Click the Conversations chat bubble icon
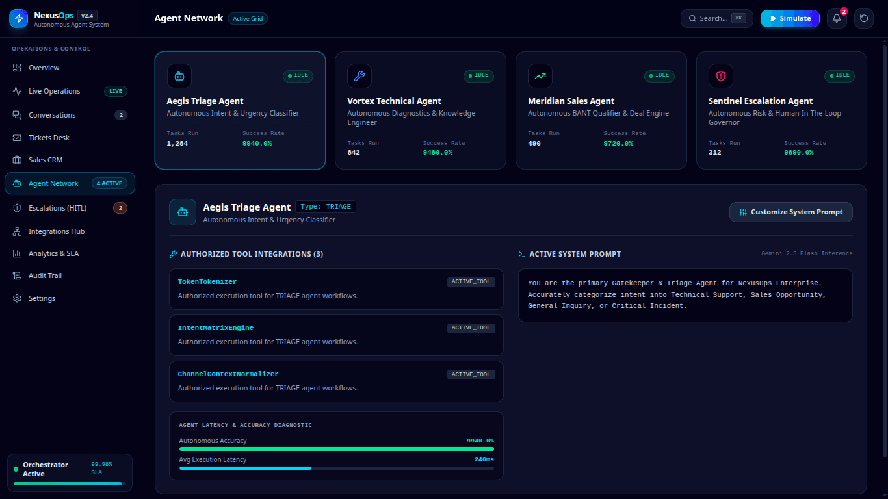The height and width of the screenshot is (499, 888). 17,115
